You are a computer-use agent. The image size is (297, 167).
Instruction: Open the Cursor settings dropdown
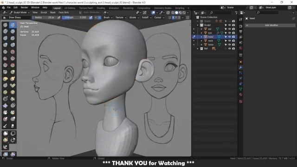(159, 18)
